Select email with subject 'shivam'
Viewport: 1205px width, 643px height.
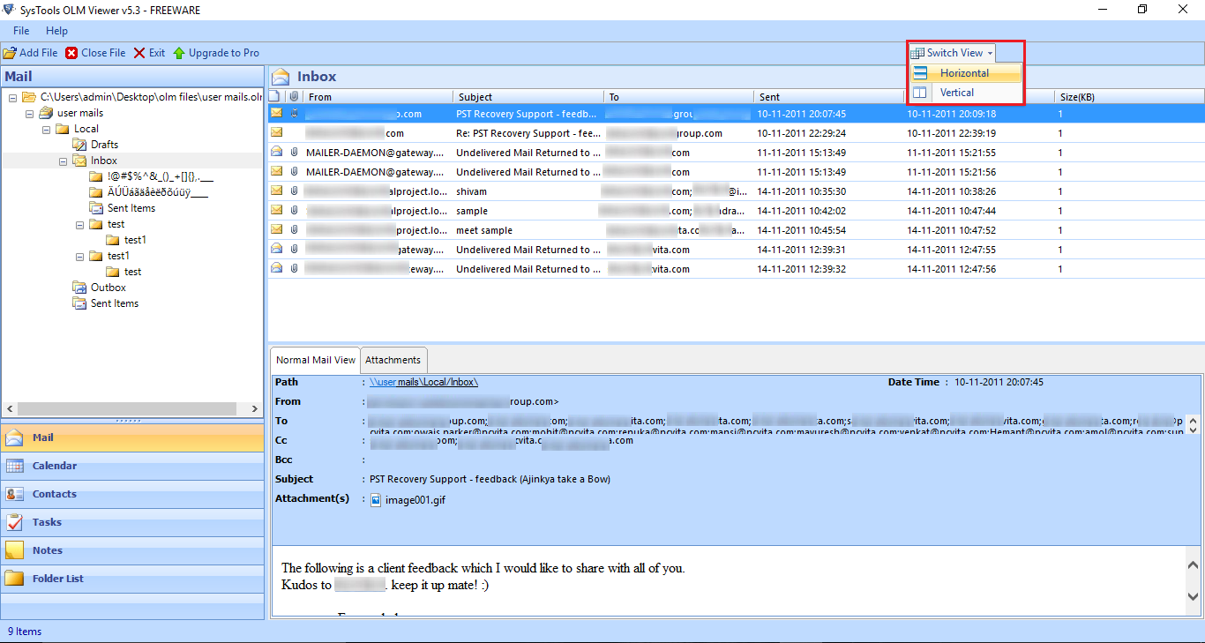point(737,191)
